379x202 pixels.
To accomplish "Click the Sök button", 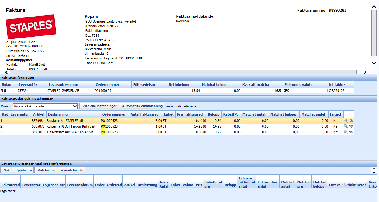I will tap(6, 170).
